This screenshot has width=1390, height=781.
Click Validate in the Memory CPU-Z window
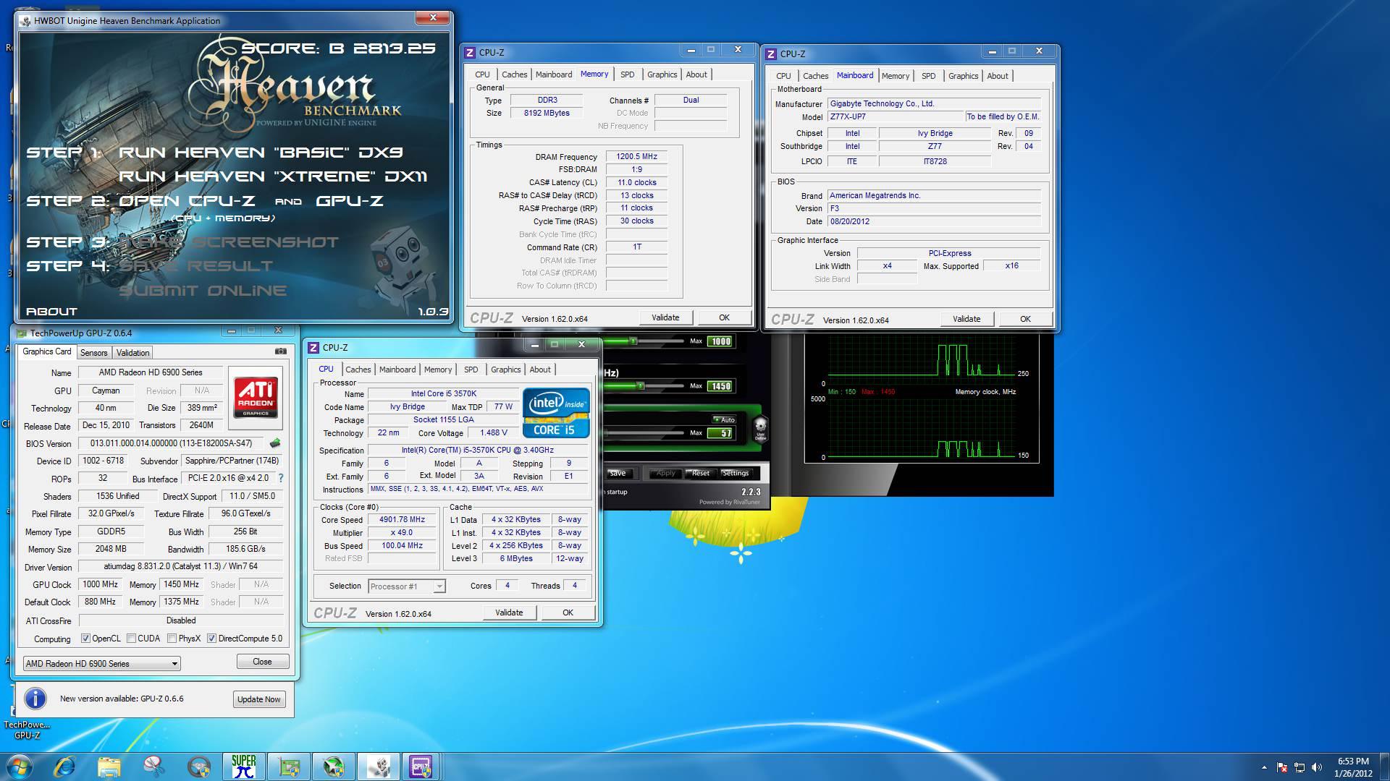click(665, 317)
